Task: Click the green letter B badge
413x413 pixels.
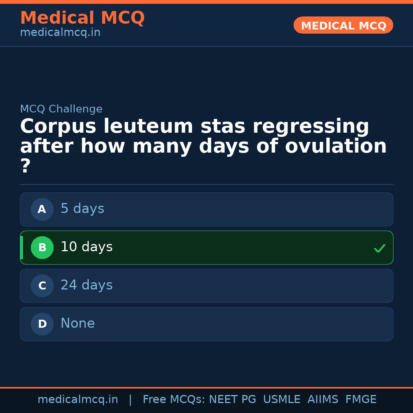Action: click(42, 247)
